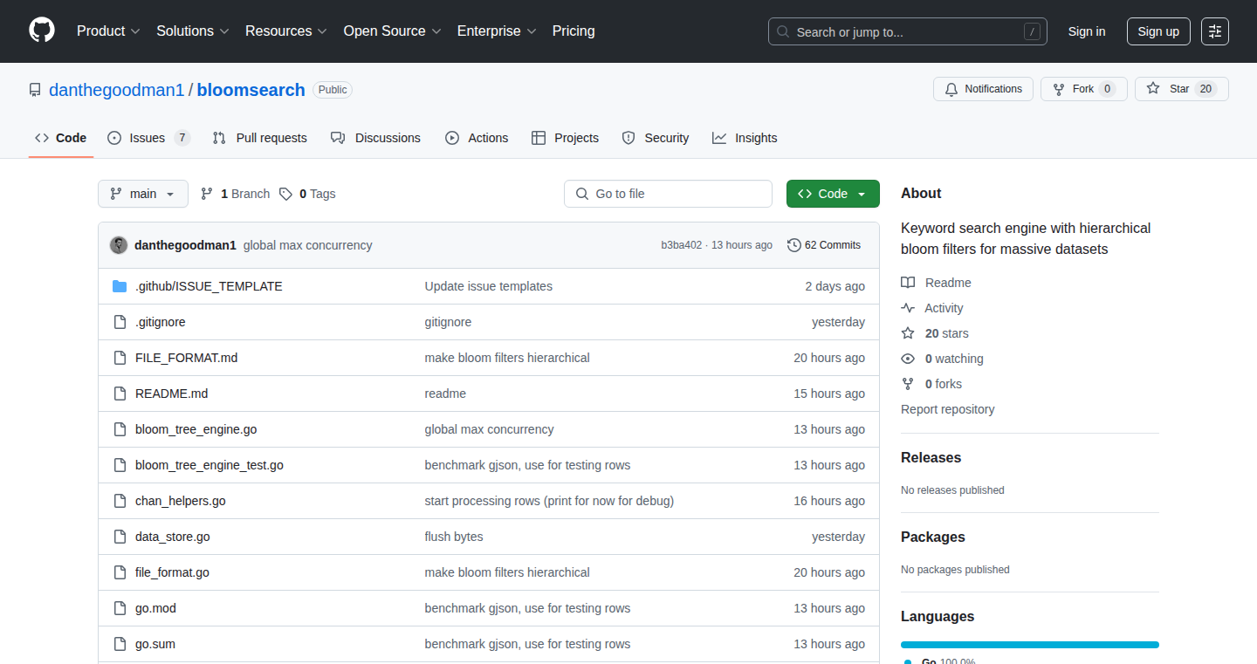Viewport: 1257px width, 664px height.
Task: Click the commit author avatar of danthegoodman1
Action: click(x=119, y=245)
